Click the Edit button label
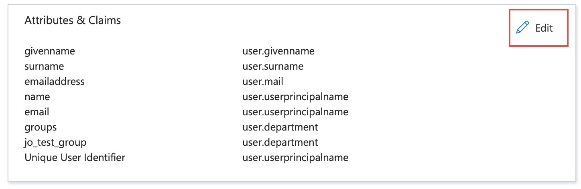This screenshot has height=189, width=581. click(x=544, y=28)
